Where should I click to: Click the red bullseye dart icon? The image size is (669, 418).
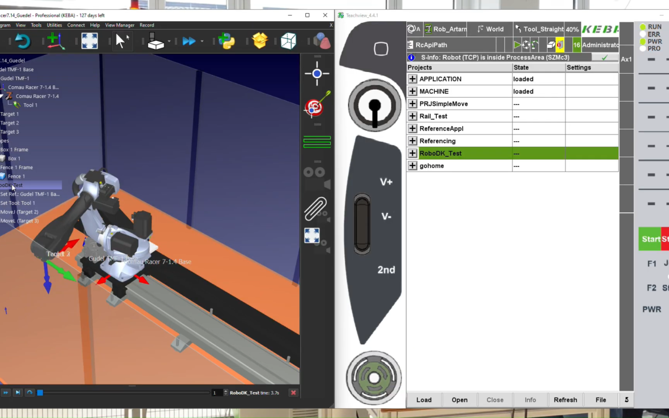click(317, 105)
